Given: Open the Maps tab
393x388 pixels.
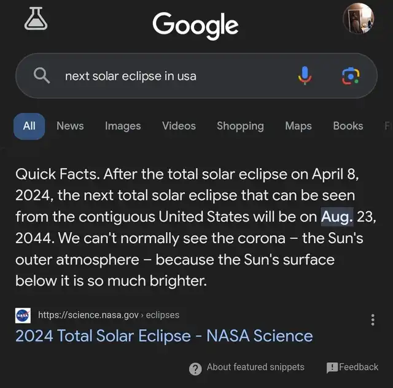Looking at the screenshot, I should (298, 126).
